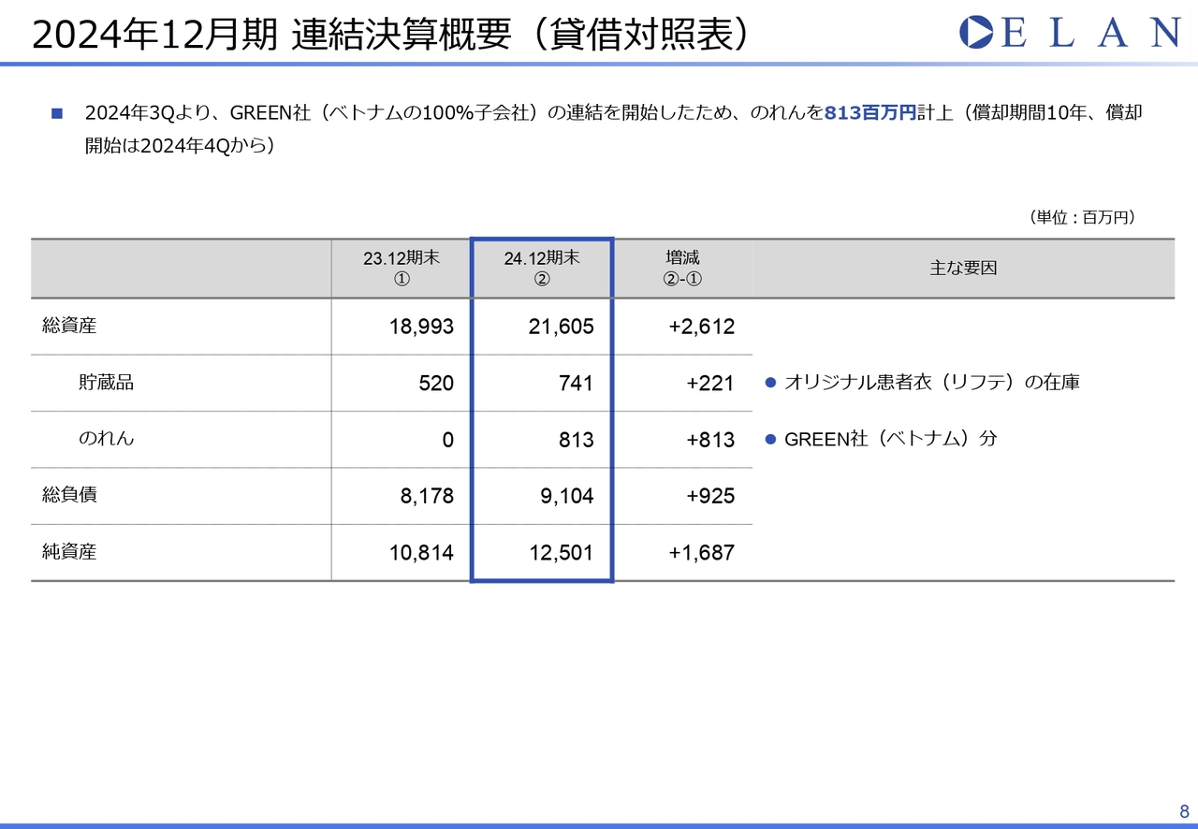Select the value '9,104' for total liabilities
Screen dimensions: 1198x829
point(567,497)
